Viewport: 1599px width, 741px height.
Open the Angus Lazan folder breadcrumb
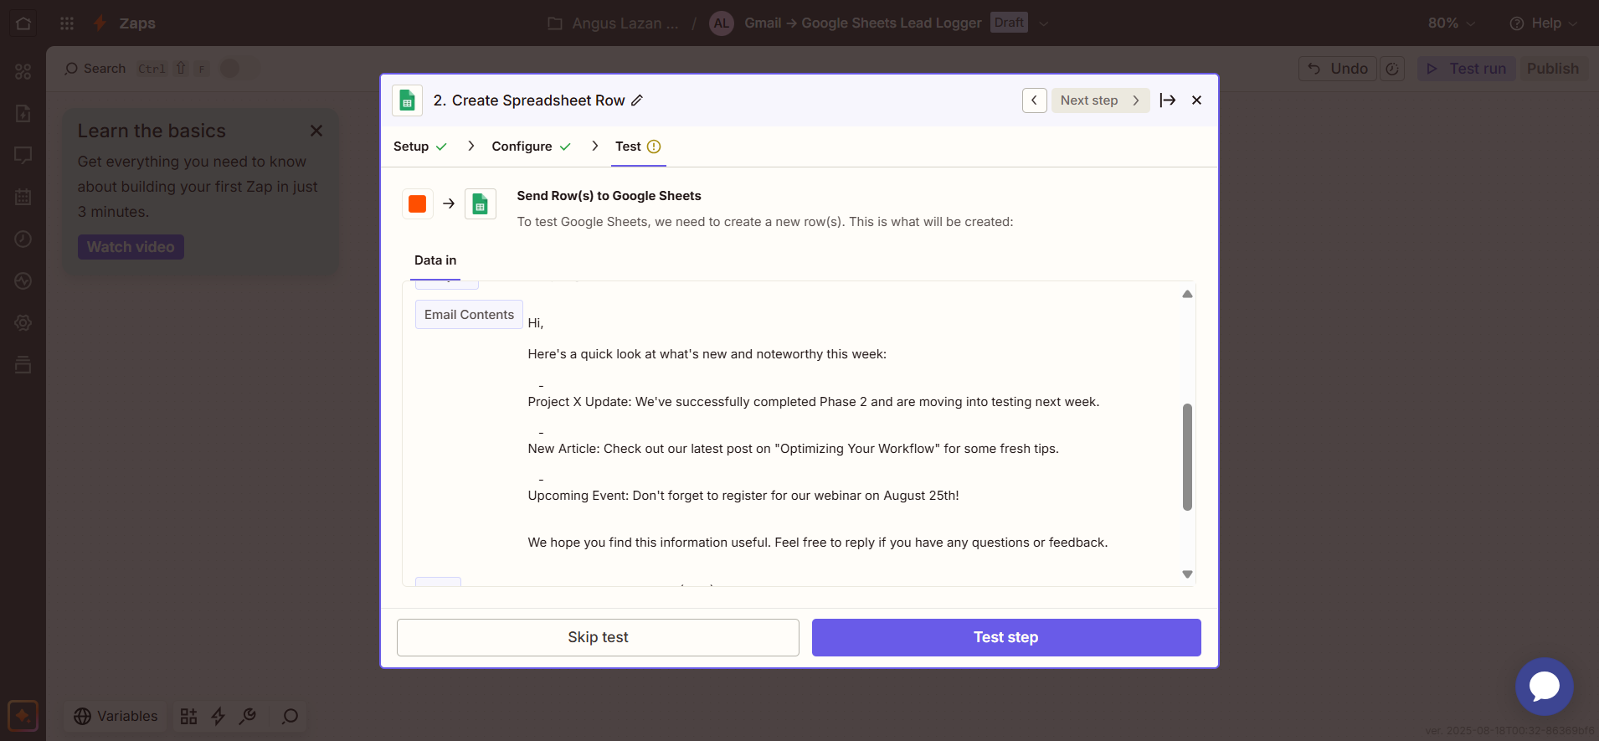tap(613, 23)
